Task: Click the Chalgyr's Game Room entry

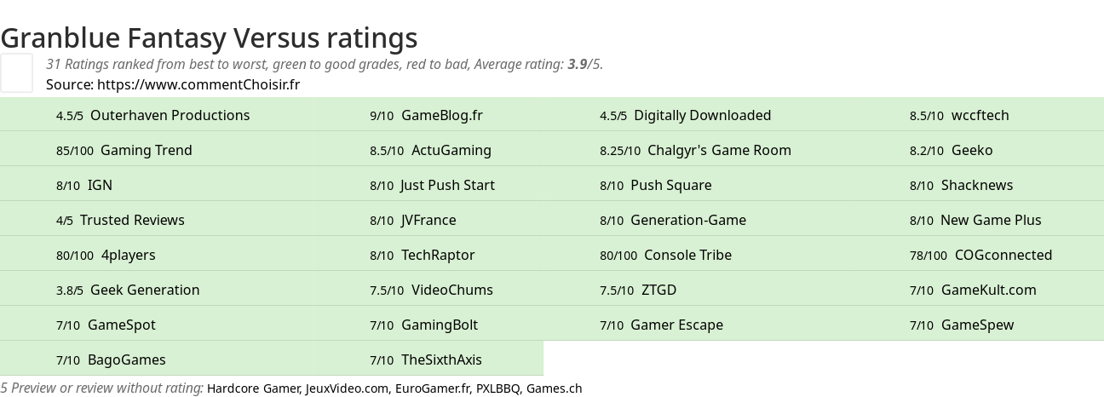Action: click(x=719, y=150)
